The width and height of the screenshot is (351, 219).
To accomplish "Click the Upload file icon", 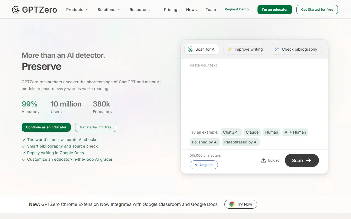I will click(263, 160).
